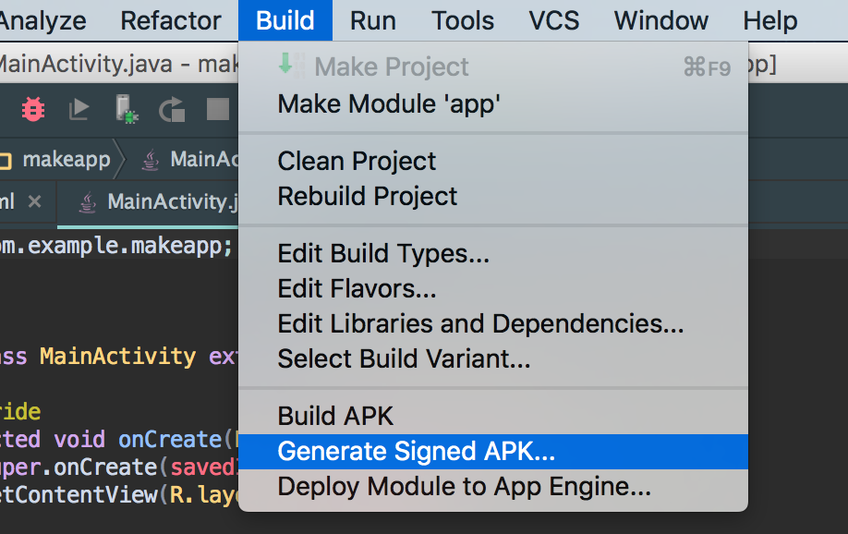Choose Rebuild Project menu item
Viewport: 848px width, 534px height.
point(368,196)
